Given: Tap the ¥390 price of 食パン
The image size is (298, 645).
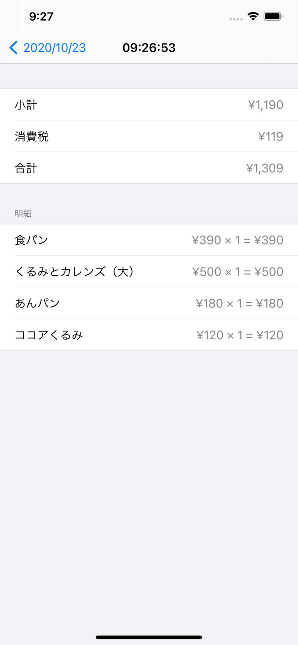Looking at the screenshot, I should [x=206, y=240].
